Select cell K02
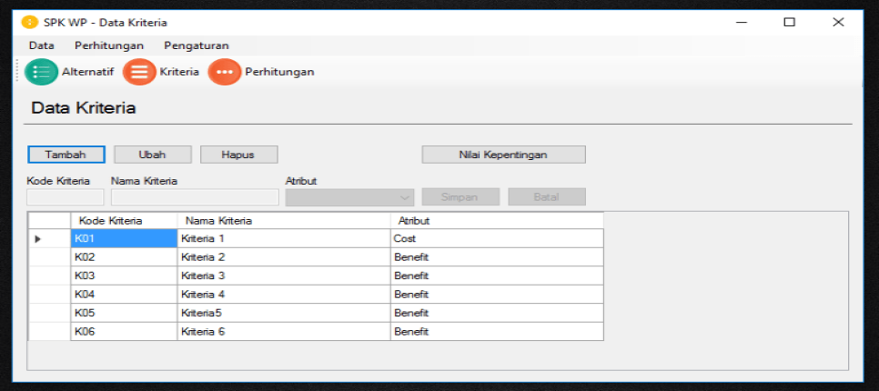This screenshot has height=391, width=879. [124, 257]
